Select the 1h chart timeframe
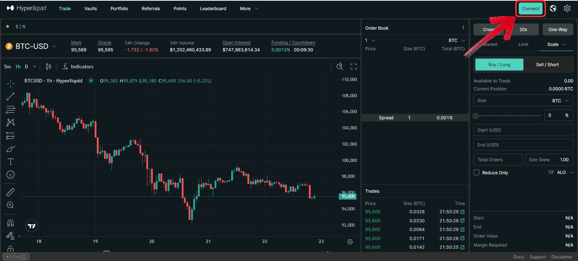Image resolution: width=578 pixels, height=261 pixels. click(18, 67)
